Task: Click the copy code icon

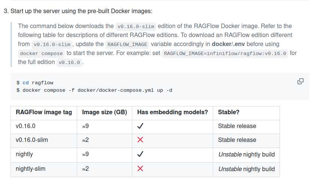Action: pyautogui.click(x=300, y=81)
